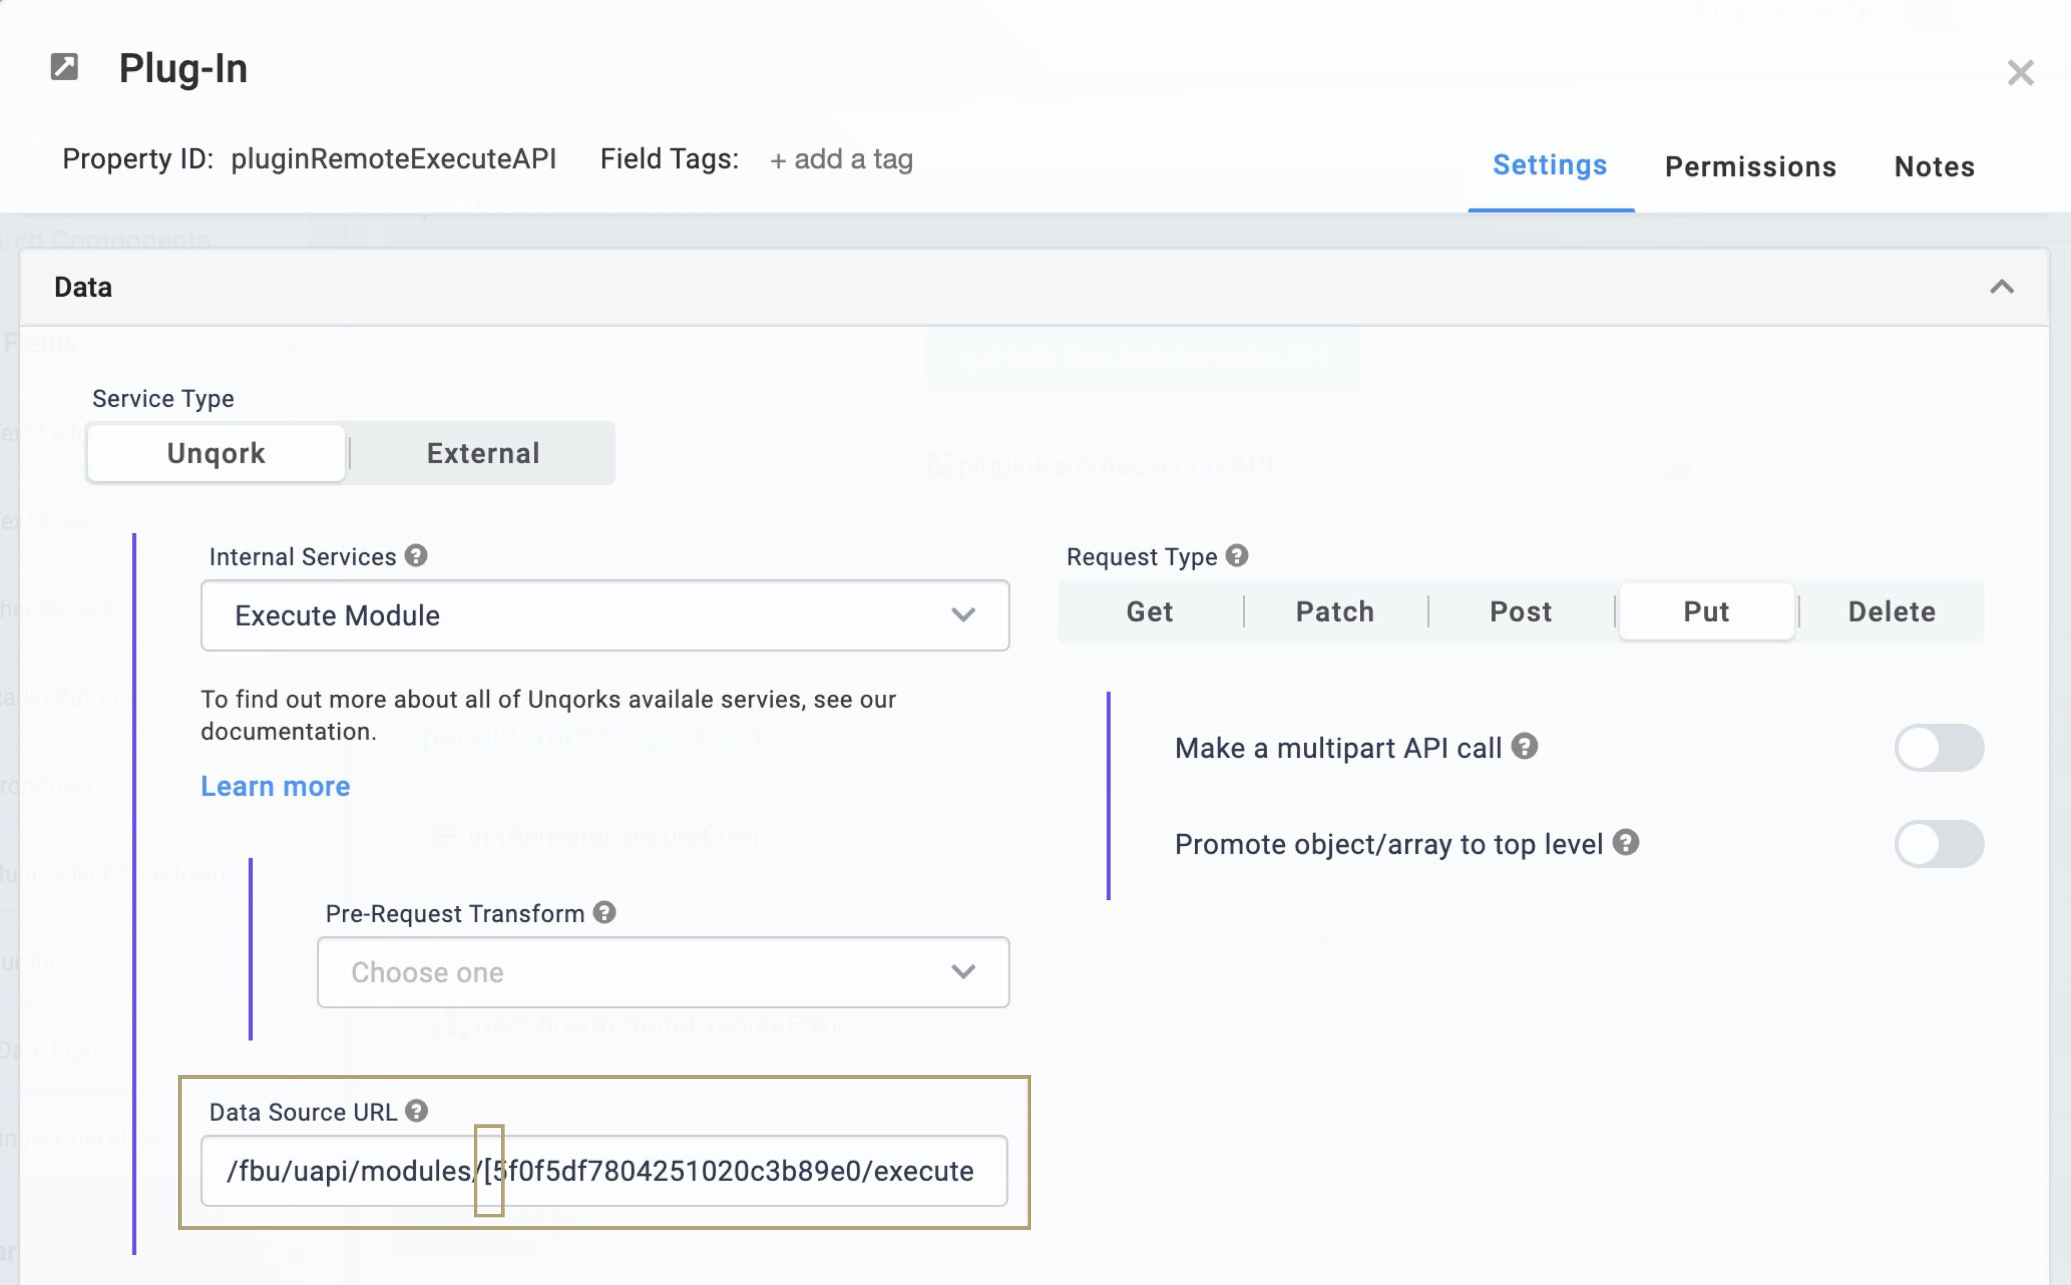Switch to the Notes tab
The height and width of the screenshot is (1285, 2071).
click(x=1934, y=167)
